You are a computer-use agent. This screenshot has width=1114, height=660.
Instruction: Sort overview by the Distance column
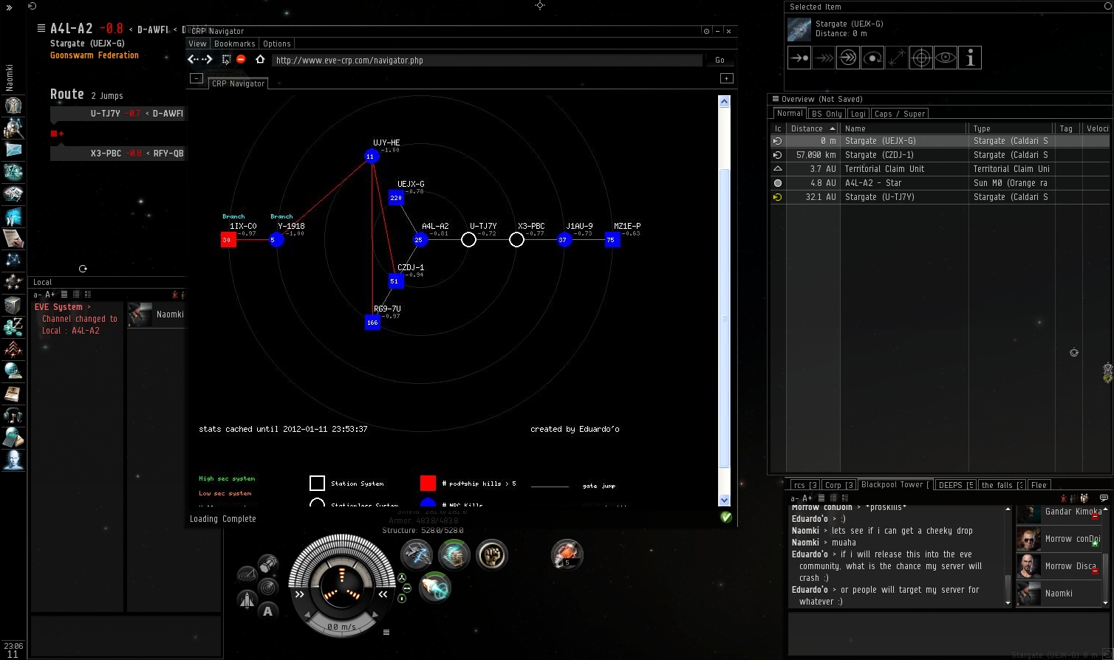812,128
